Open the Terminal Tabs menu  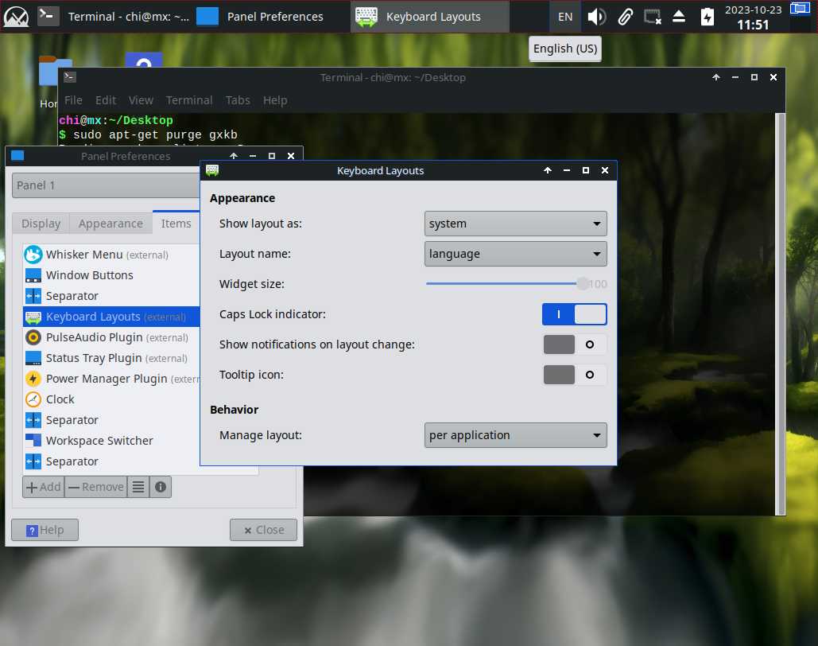238,100
